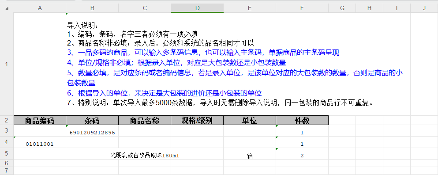Click the 规格/级别 header cell
438x175 pixels.
pyautogui.click(x=197, y=120)
